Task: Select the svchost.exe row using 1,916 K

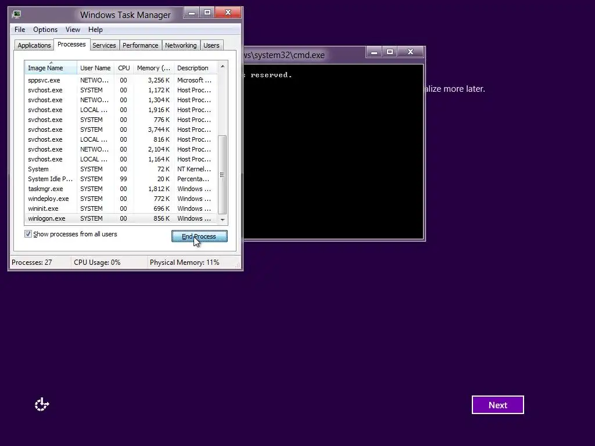Action: point(121,110)
